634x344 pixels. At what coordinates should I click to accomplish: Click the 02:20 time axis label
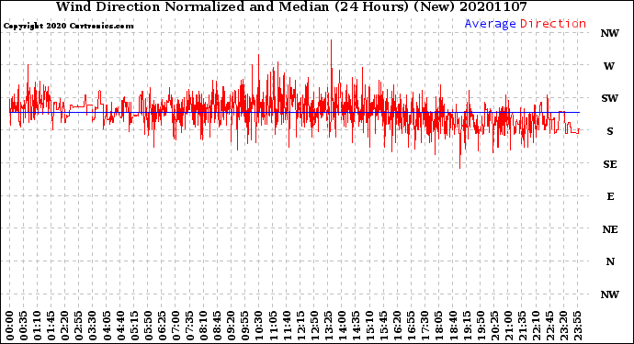point(65,326)
